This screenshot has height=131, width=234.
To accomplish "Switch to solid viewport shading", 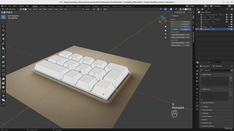I will [186, 9].
